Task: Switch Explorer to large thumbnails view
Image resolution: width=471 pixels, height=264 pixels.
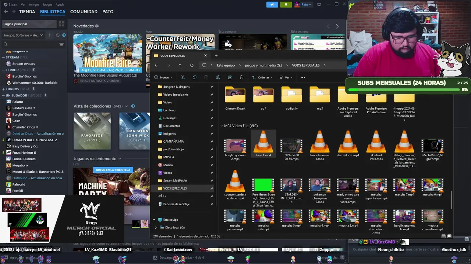Action: click(449, 236)
